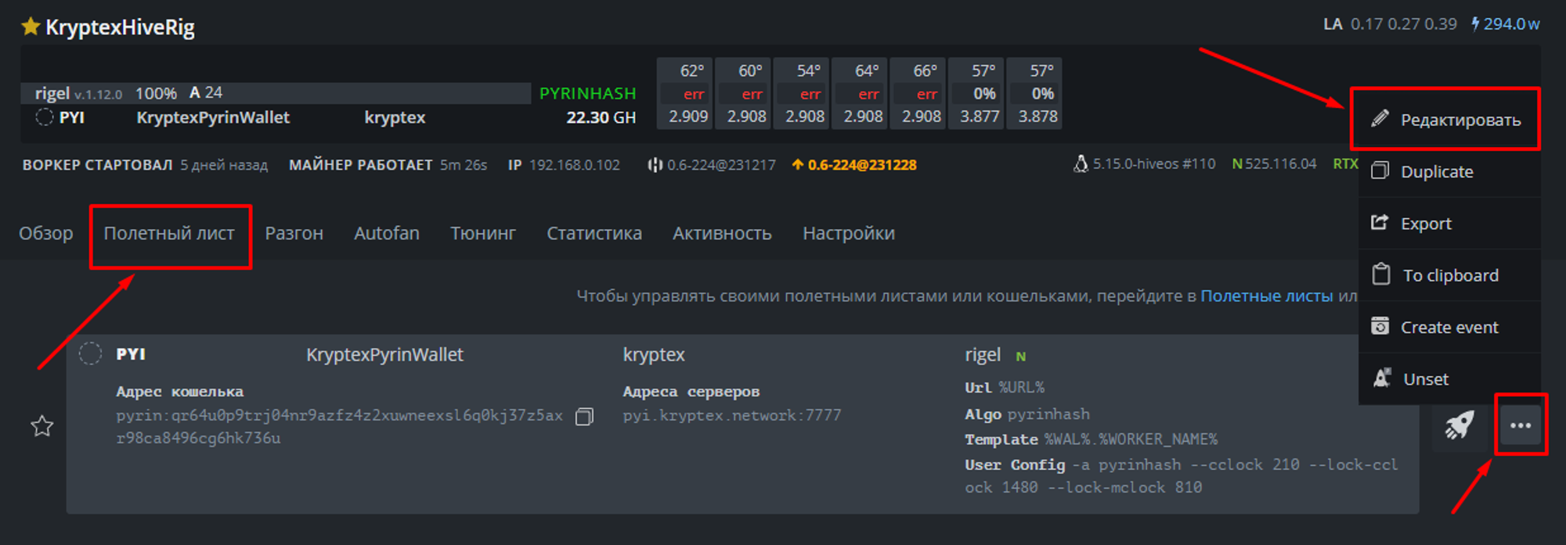The width and height of the screenshot is (1566, 545).
Task: Choose Duplicate in the context menu
Action: [1449, 171]
